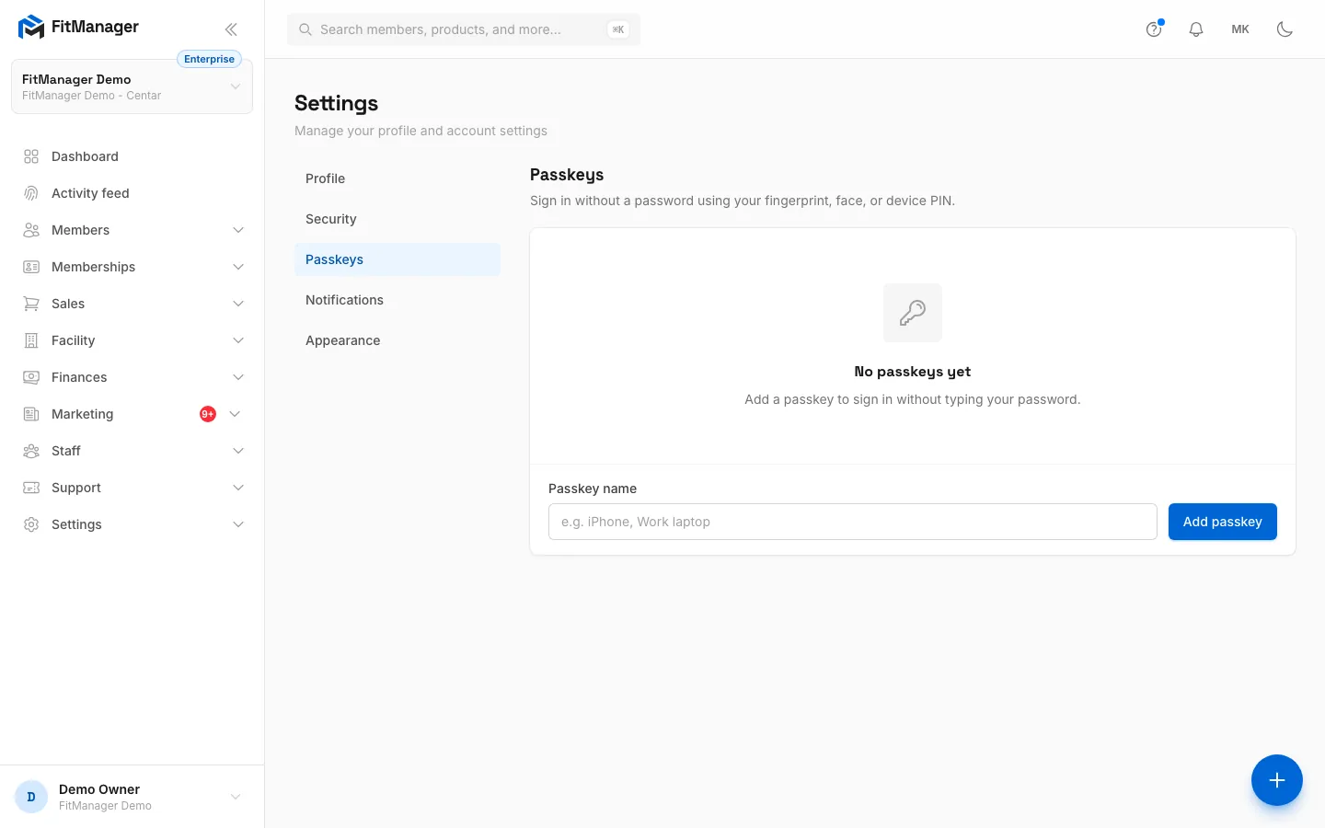Click the Dashboard grid icon
This screenshot has width=1325, height=828.
(31, 156)
